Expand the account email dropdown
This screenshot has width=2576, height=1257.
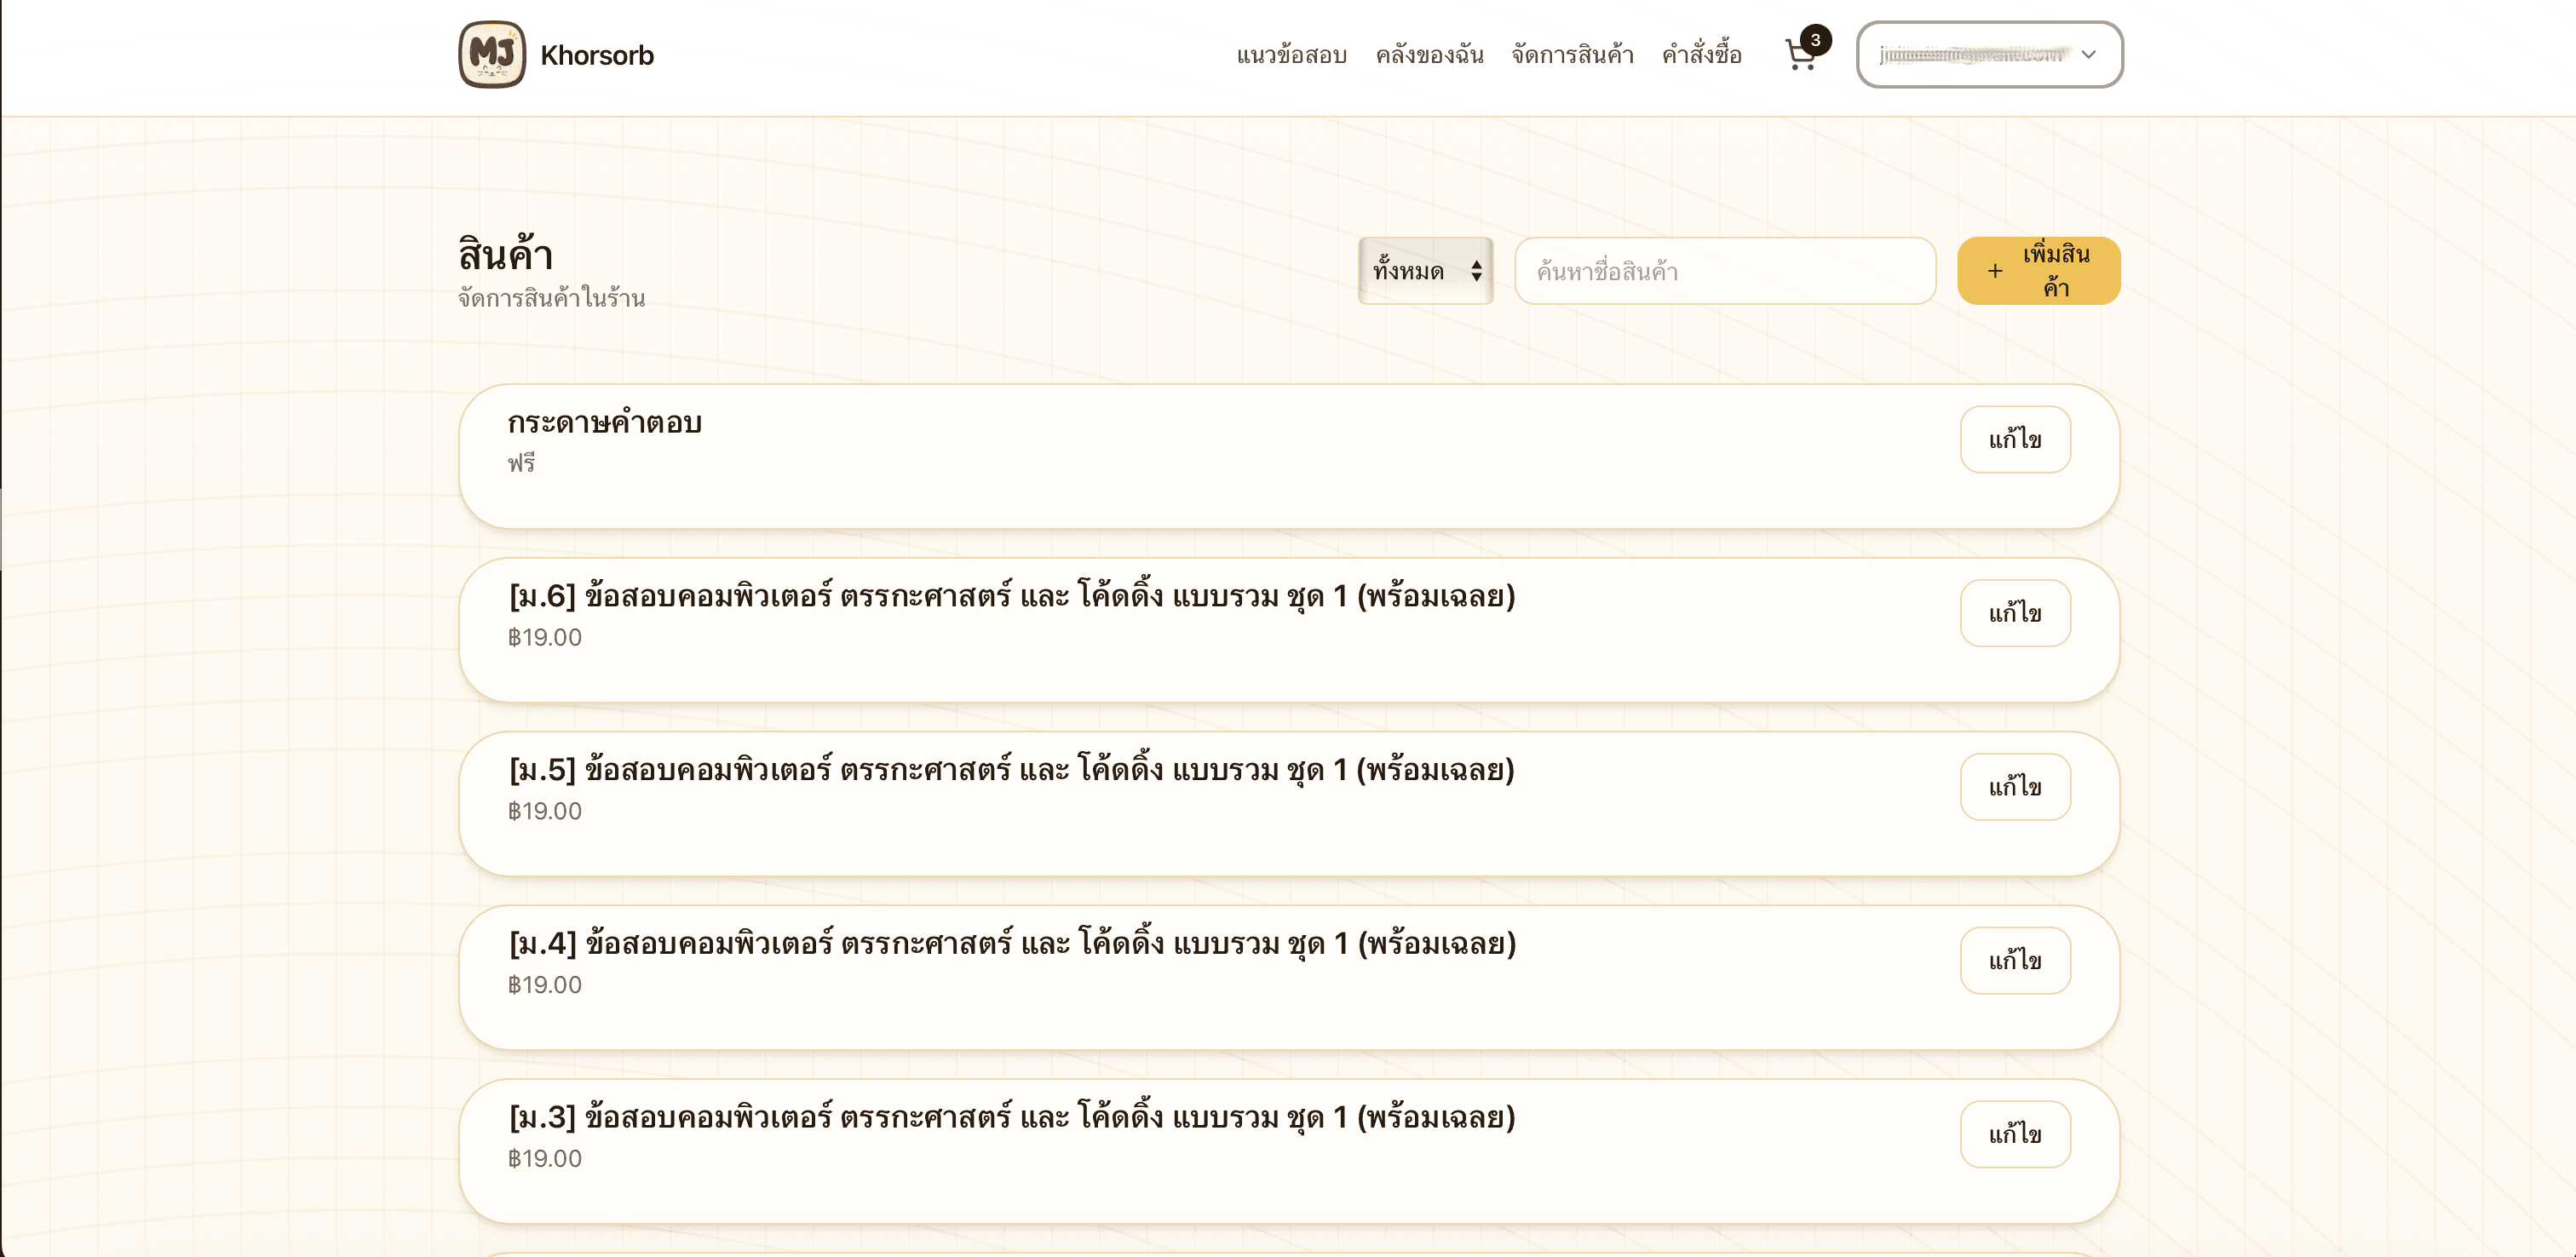[1989, 54]
